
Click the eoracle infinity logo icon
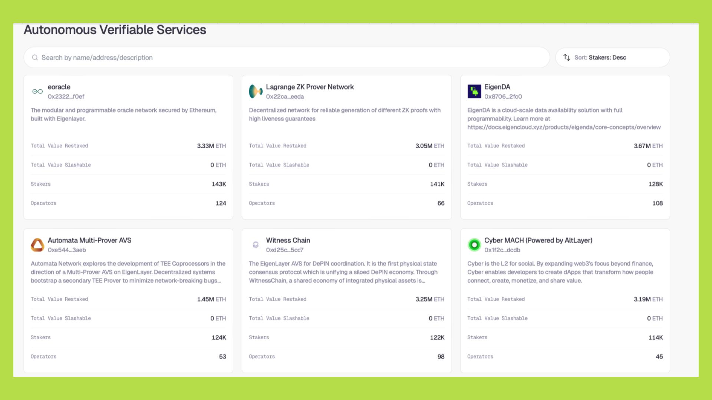pyautogui.click(x=37, y=91)
